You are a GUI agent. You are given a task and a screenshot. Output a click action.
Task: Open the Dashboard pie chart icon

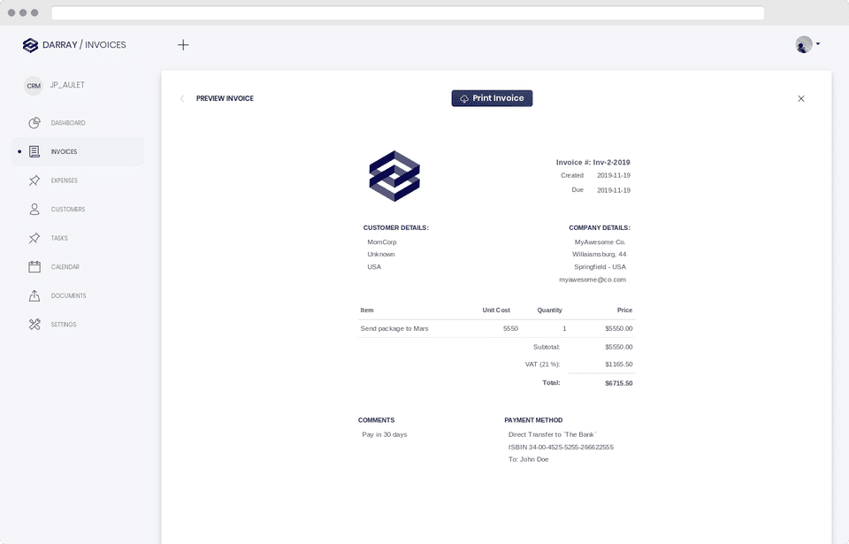coord(34,123)
